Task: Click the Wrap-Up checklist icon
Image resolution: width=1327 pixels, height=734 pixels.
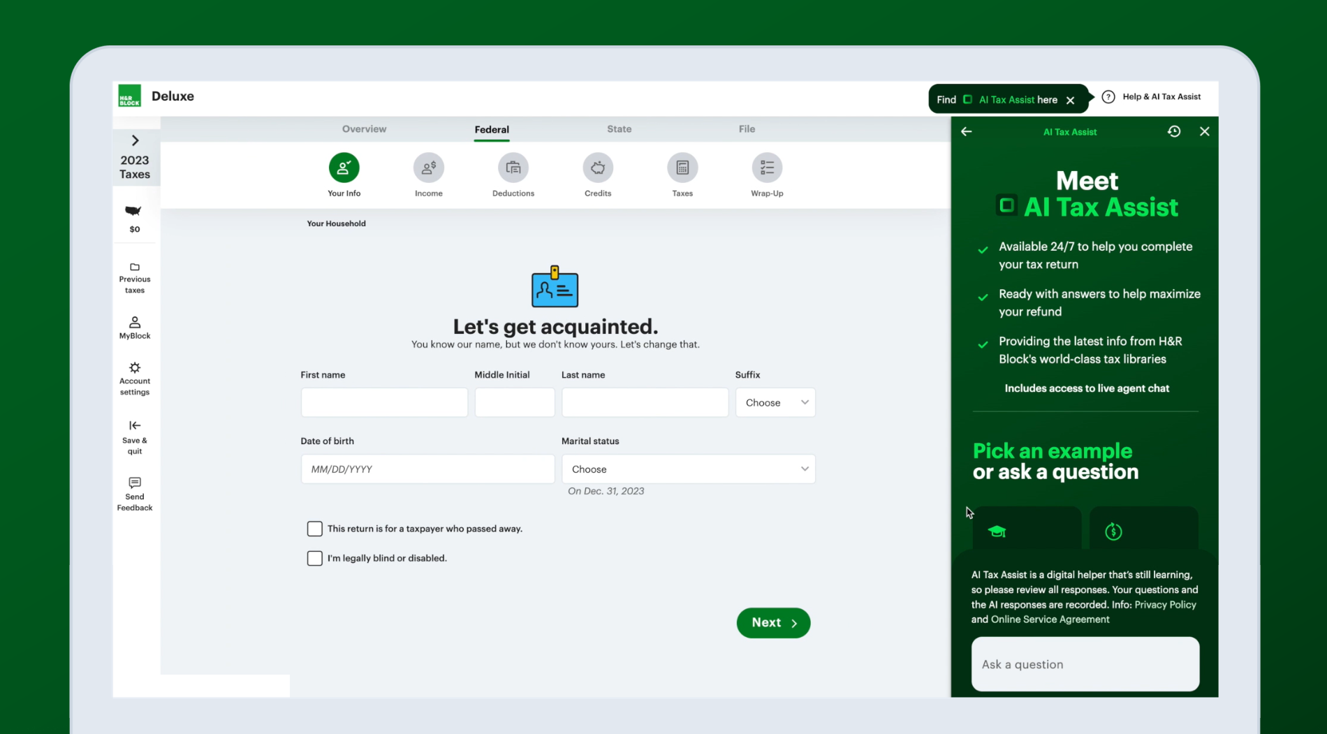Action: [x=767, y=168]
